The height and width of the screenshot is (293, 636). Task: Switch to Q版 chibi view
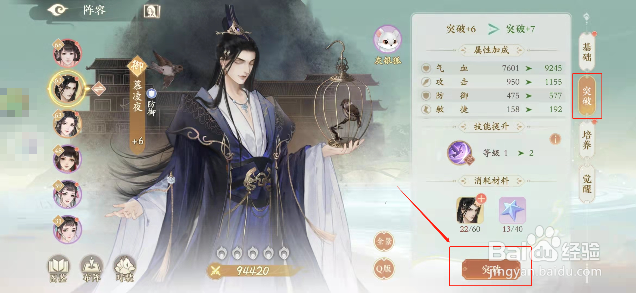(384, 269)
